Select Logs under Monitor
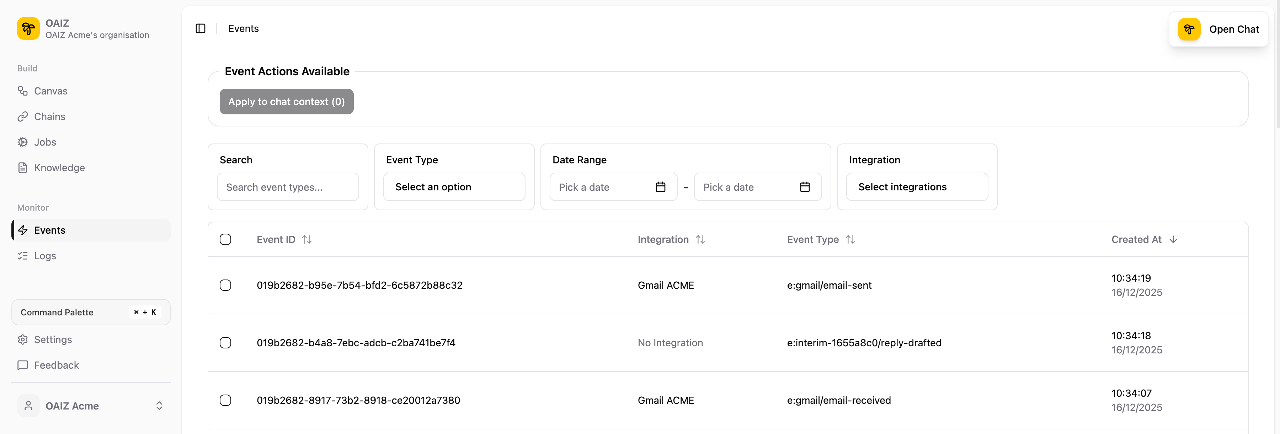Viewport: 1280px width, 434px height. point(44,255)
